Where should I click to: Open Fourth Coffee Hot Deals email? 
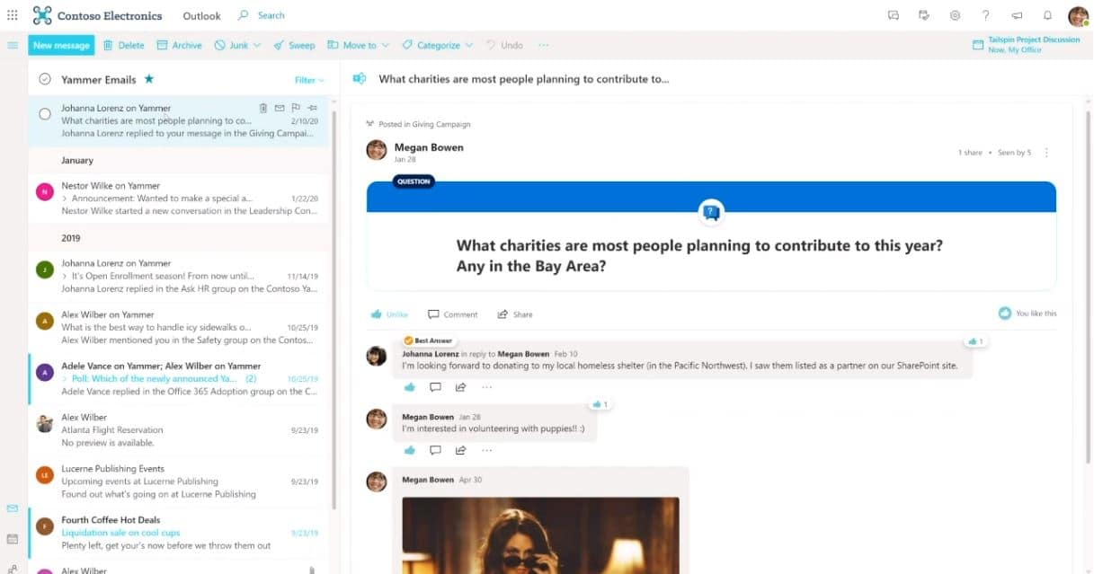[179, 533]
